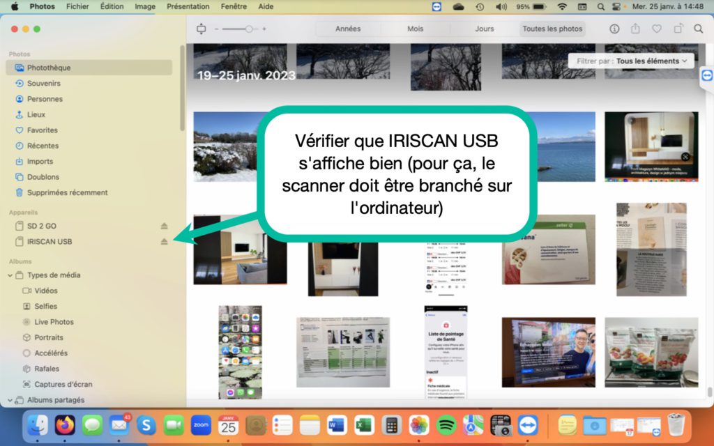The width and height of the screenshot is (714, 446).
Task: Adjust the thumbnail zoom slider
Action: point(248,29)
